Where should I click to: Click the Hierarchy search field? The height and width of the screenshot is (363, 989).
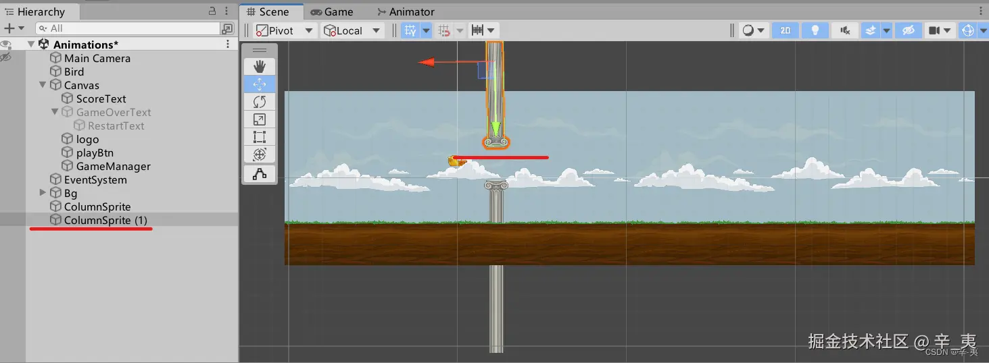point(128,28)
